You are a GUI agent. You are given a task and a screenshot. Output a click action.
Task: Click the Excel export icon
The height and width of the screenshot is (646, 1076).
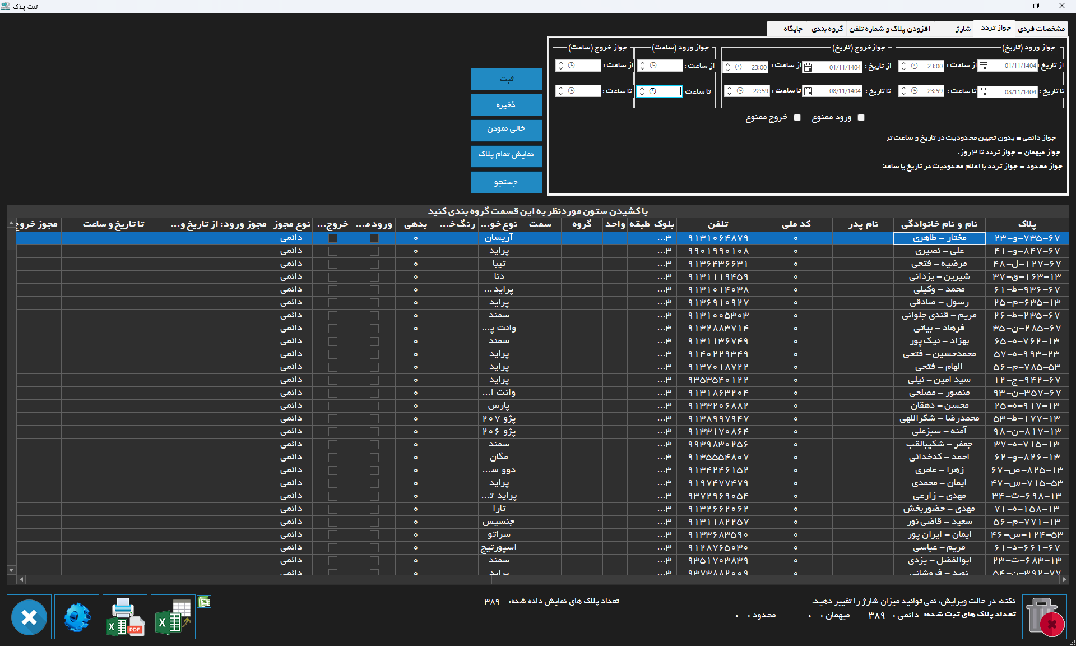click(x=173, y=617)
